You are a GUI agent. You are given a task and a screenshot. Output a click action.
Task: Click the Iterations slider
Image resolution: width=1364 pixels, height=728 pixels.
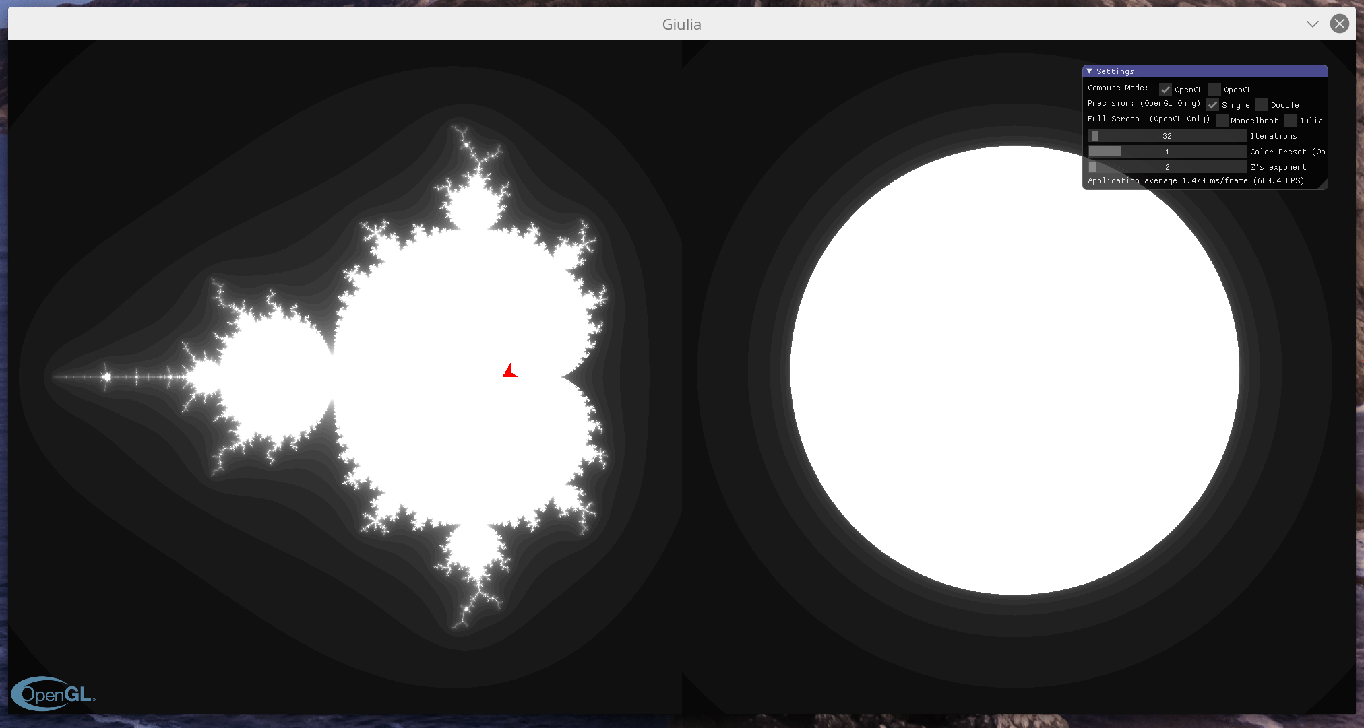coord(1167,136)
